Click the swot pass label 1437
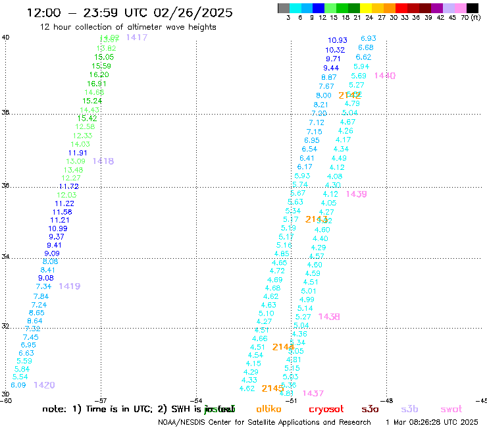Viewport: 487px width, 428px height. coord(313,394)
